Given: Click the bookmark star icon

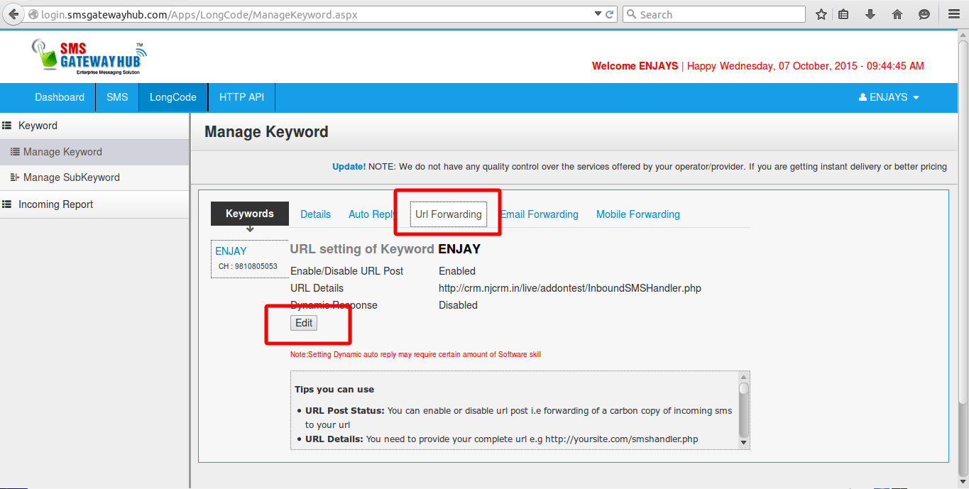Looking at the screenshot, I should pos(821,14).
